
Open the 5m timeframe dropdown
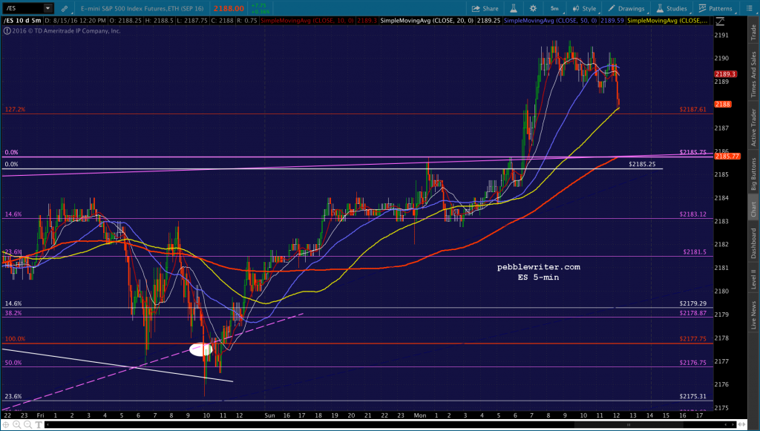pyautogui.click(x=554, y=8)
